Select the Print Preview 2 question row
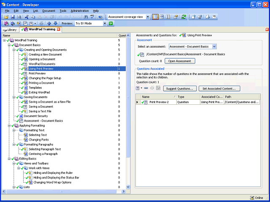This screenshot has width=270, height=202. pos(197,102)
